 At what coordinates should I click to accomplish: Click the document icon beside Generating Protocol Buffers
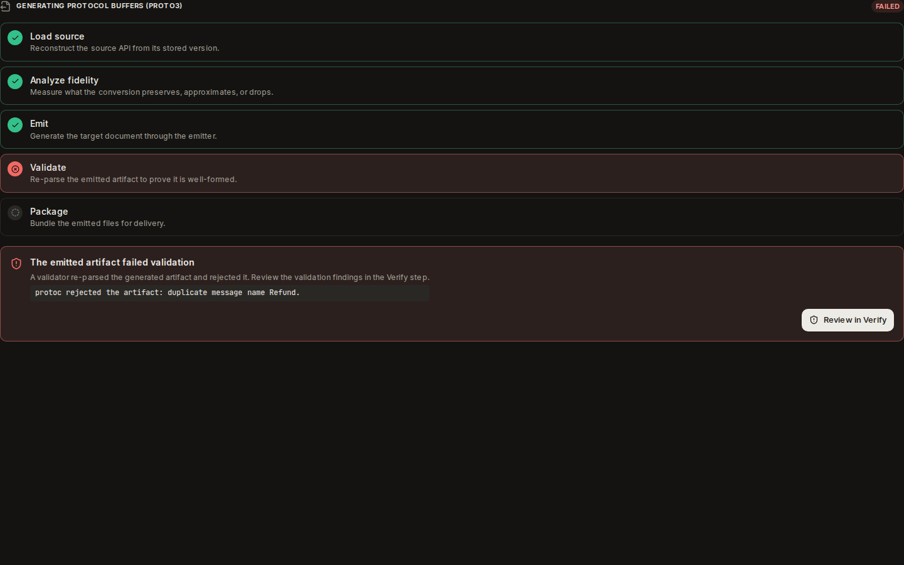[x=5, y=6]
